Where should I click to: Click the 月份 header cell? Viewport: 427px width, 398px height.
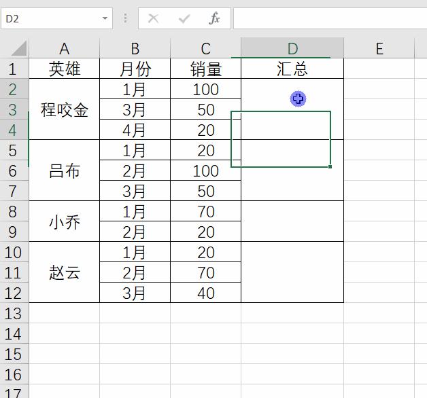click(135, 69)
